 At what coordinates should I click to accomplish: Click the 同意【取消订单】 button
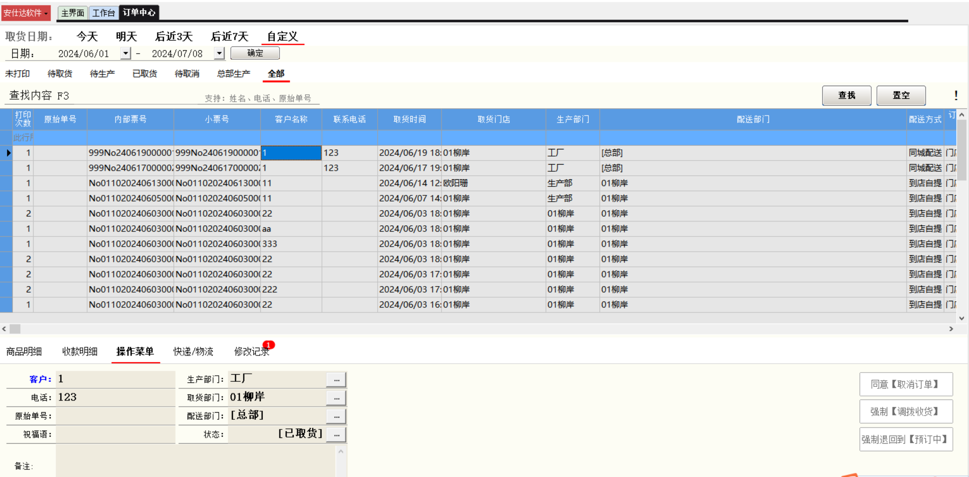905,384
